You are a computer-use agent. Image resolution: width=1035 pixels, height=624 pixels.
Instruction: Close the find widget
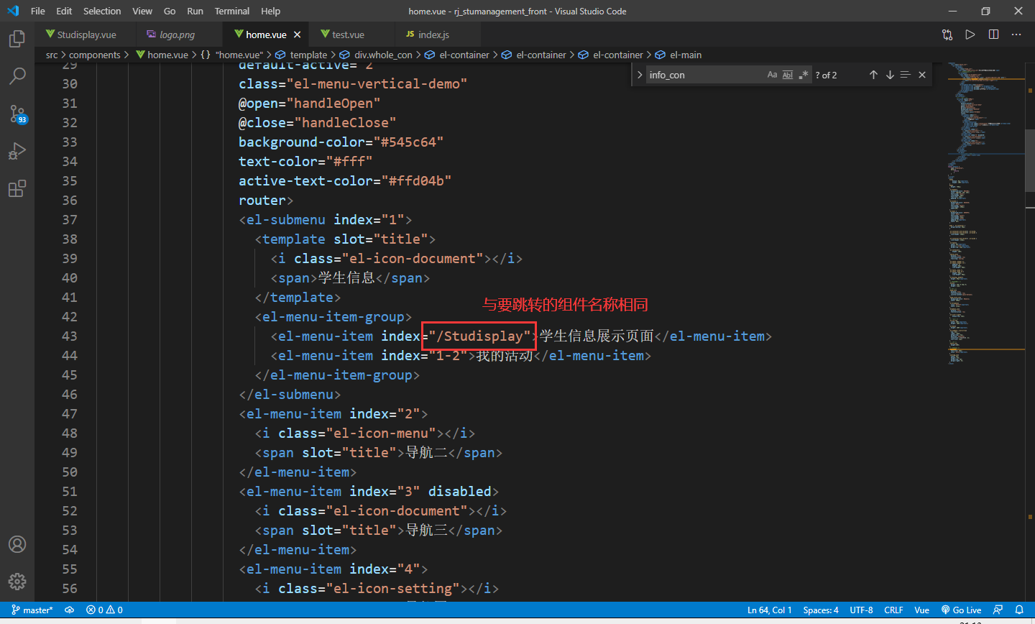(922, 75)
